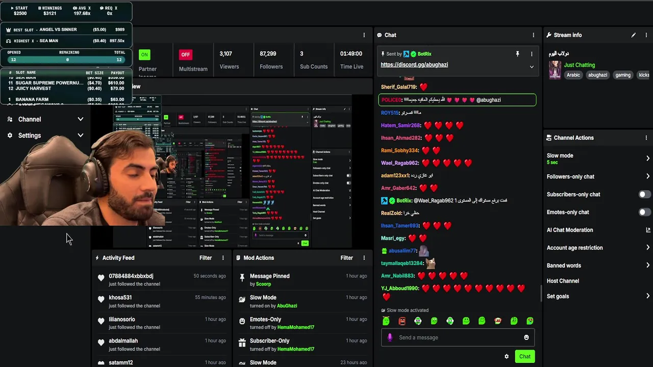Click the wrench icon beside Stream info
This screenshot has width=653, height=367.
tap(549, 35)
